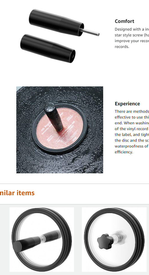Click the lower black handle without screw
This screenshot has height=275, width=149.
[48, 48]
